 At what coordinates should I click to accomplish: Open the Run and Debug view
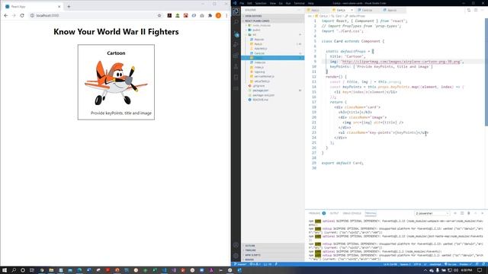(236, 44)
